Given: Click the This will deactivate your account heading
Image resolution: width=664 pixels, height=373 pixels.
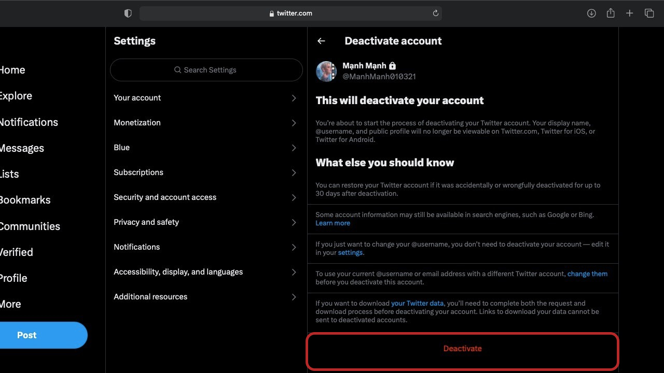Looking at the screenshot, I should (x=399, y=101).
